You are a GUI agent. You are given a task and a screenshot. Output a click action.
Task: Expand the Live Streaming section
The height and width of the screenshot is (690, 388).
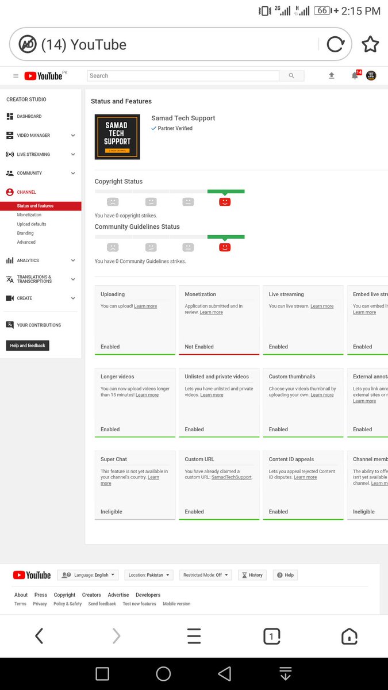(x=73, y=155)
